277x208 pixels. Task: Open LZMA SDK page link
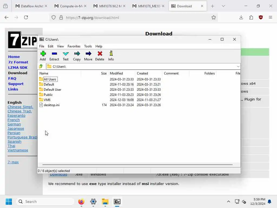pyautogui.click(x=18, y=67)
